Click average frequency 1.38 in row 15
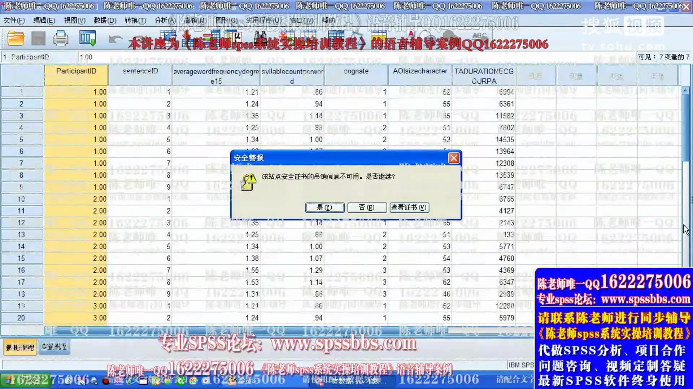The image size is (693, 389). coord(216,258)
